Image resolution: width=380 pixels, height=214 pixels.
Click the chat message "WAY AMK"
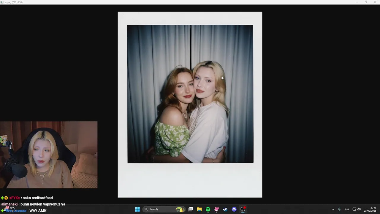click(38, 211)
